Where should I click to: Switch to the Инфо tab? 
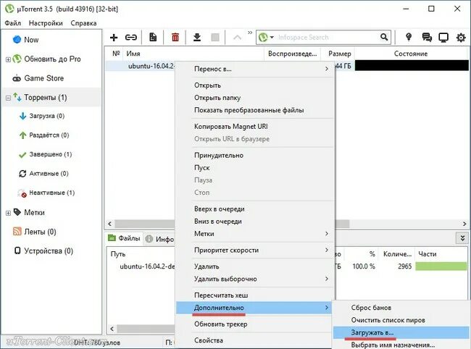coord(160,239)
